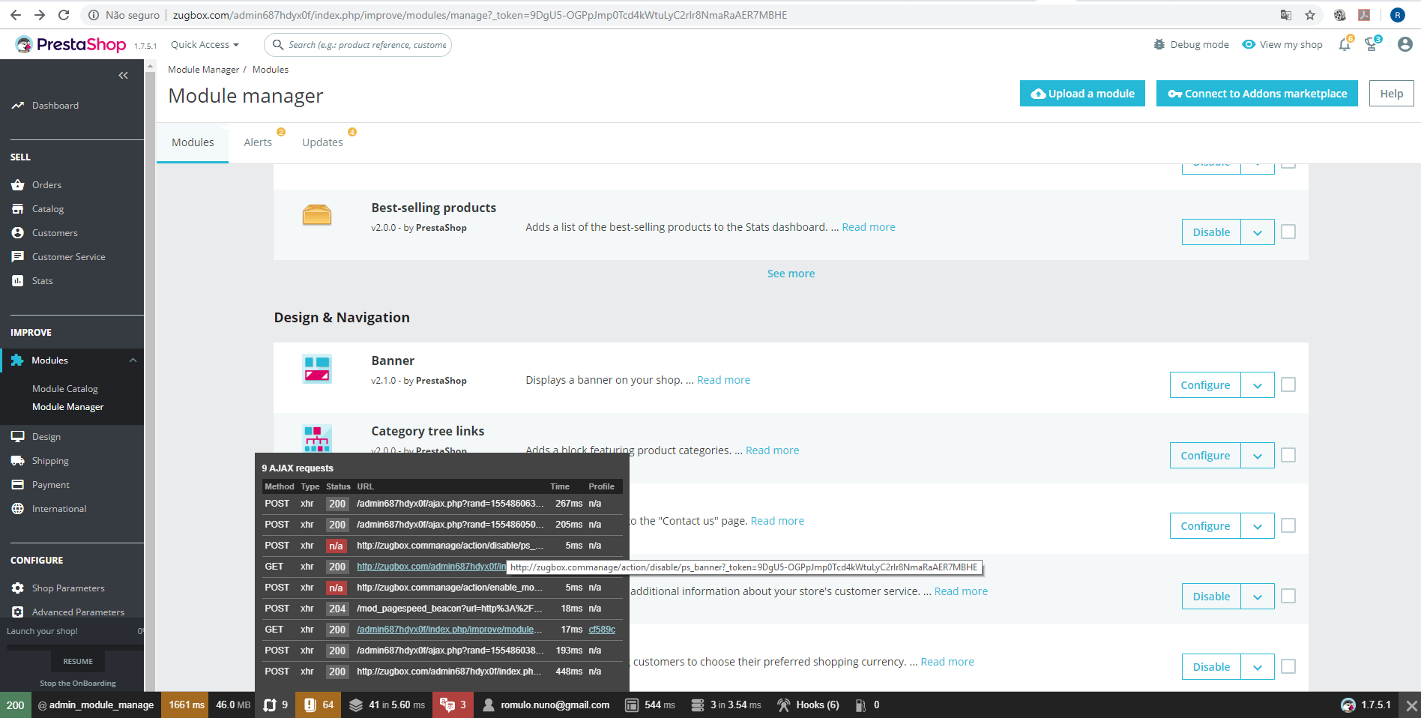Tick the Banner module checkbox

point(1288,384)
